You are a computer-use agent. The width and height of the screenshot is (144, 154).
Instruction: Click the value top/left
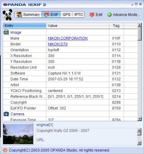[x=54, y=50]
